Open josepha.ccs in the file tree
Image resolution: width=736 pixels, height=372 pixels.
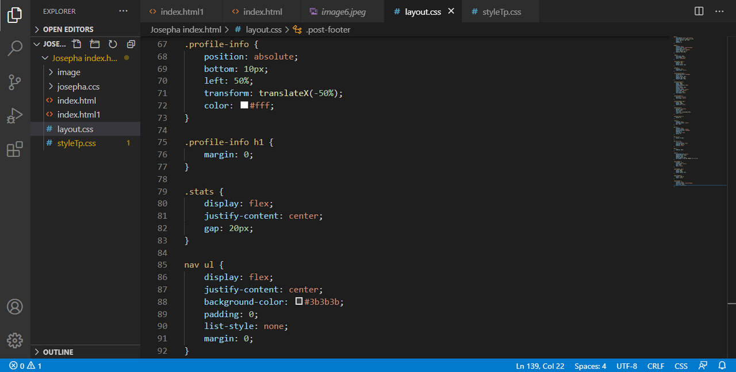click(x=78, y=87)
